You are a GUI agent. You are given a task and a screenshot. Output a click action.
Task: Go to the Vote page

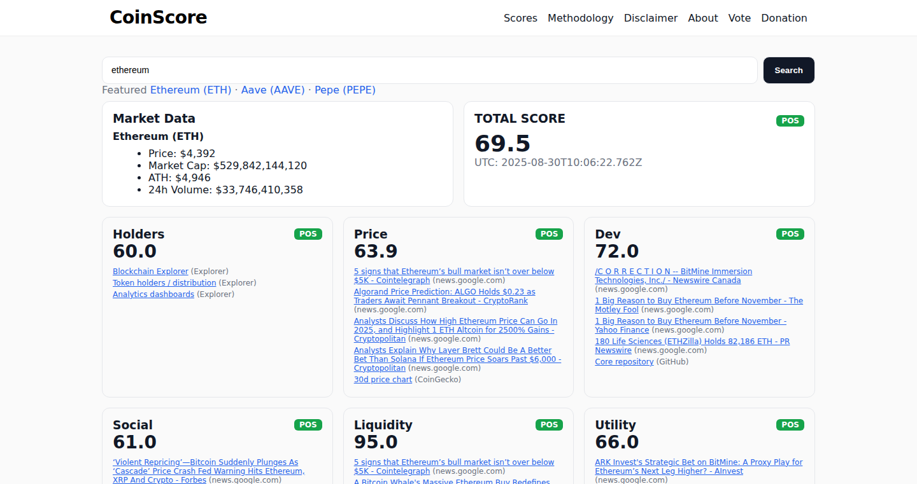739,18
